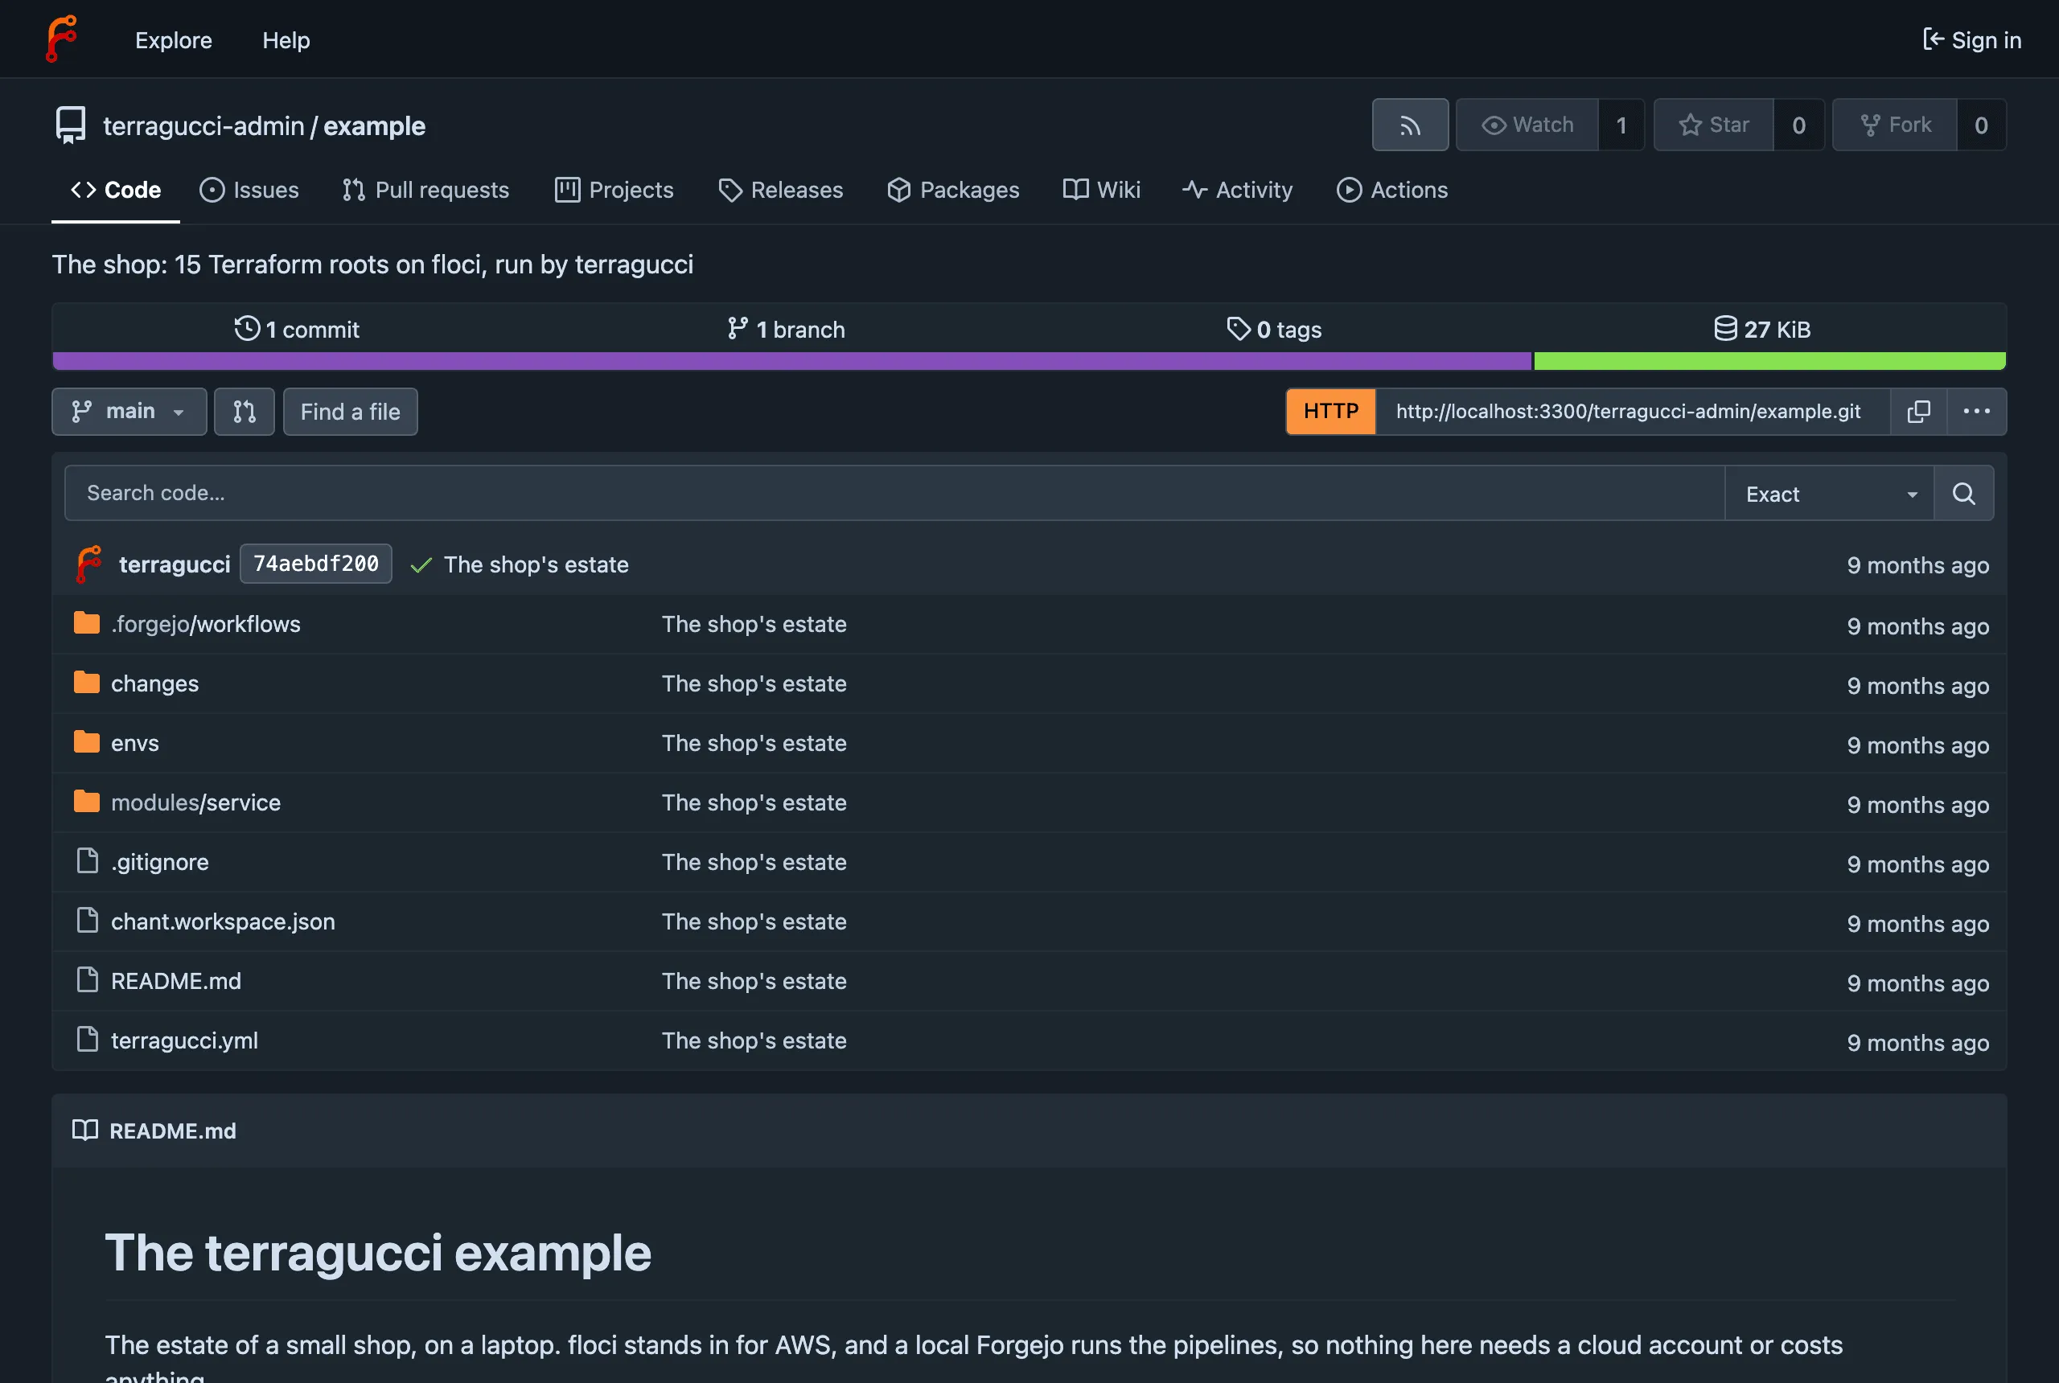Click the Sign in link
Image resolution: width=2059 pixels, height=1383 pixels.
pyautogui.click(x=1971, y=40)
